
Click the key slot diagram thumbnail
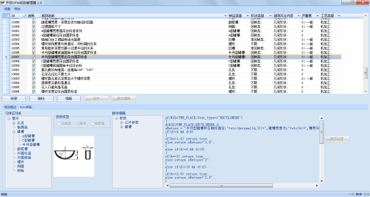pos(74,156)
